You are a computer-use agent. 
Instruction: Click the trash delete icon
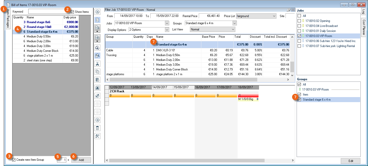click(97, 128)
